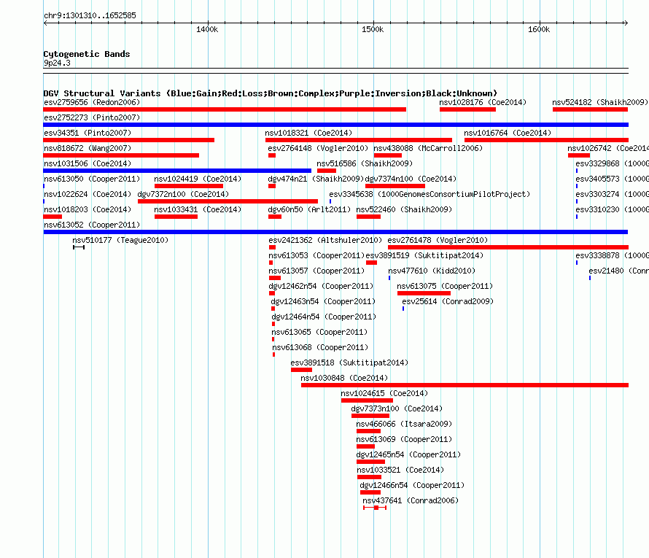The width and height of the screenshot is (649, 558).
Task: Open nsv1031506 (Coe2014) label
Action: point(88,163)
